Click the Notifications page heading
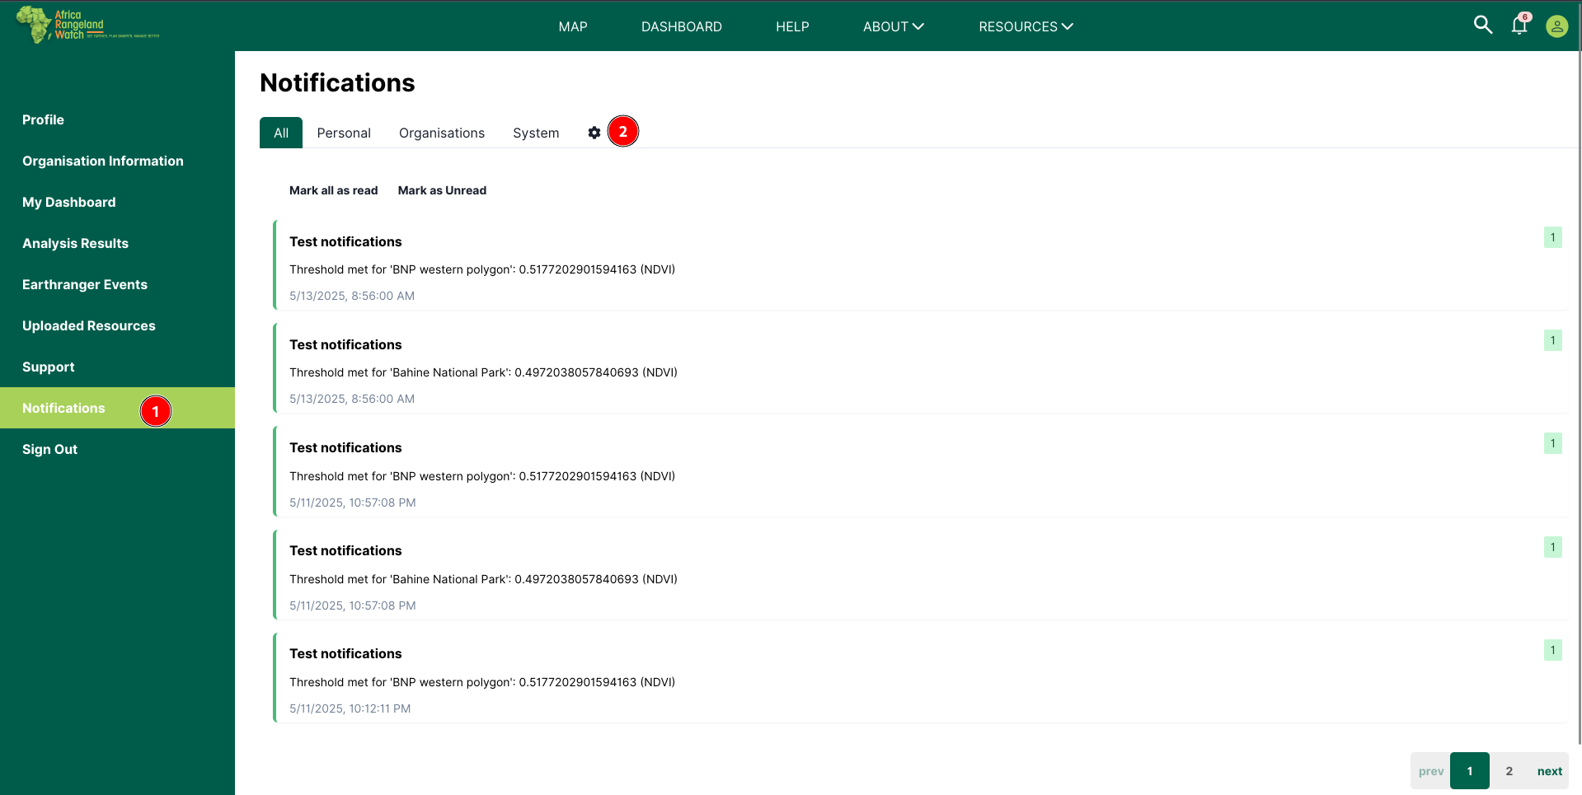Viewport: 1582px width, 795px height. coord(337,82)
